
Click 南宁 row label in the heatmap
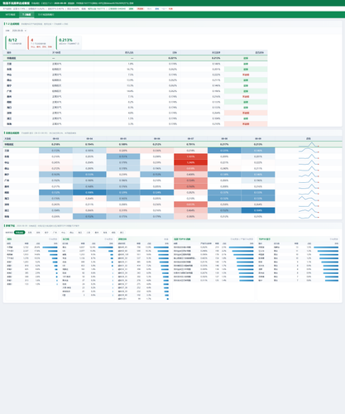point(7,175)
